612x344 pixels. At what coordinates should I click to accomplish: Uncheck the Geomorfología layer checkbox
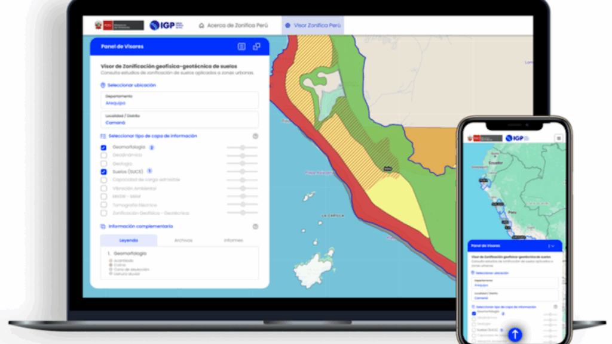click(103, 147)
